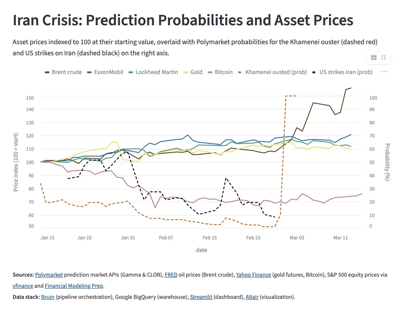Open the Yahoo Finance link
408x318 pixels.
click(x=253, y=275)
